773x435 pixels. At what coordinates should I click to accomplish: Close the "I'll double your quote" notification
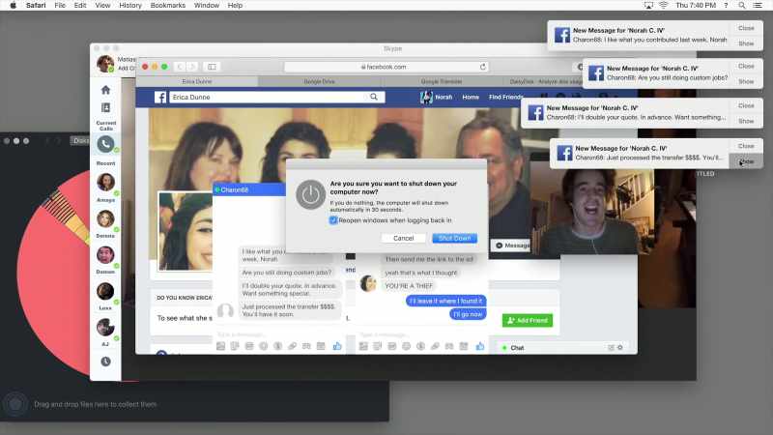746,105
